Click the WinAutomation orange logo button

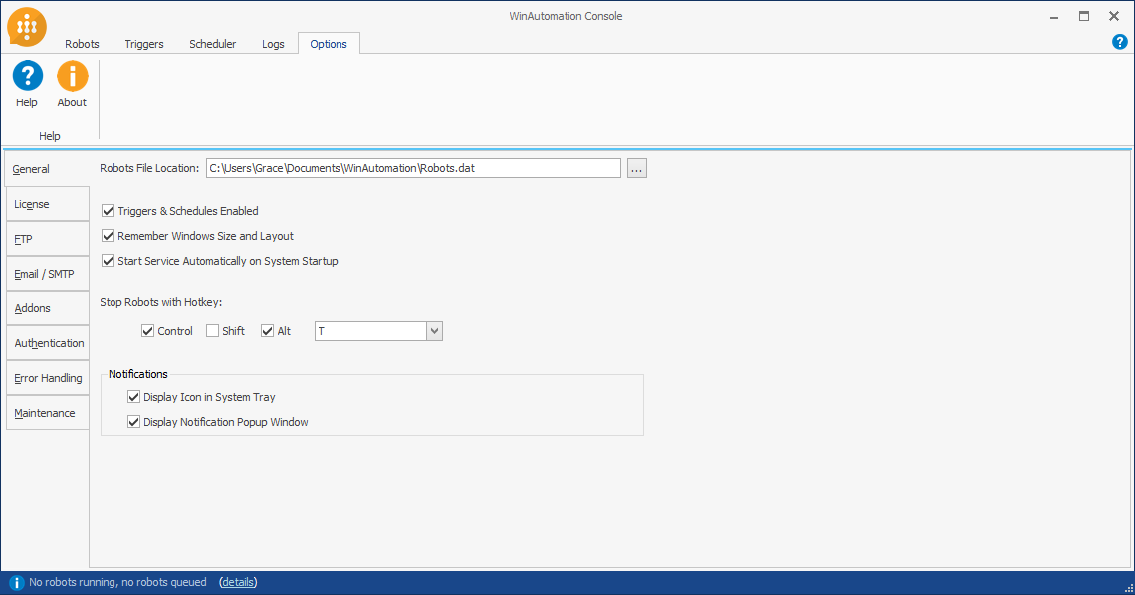click(x=27, y=28)
